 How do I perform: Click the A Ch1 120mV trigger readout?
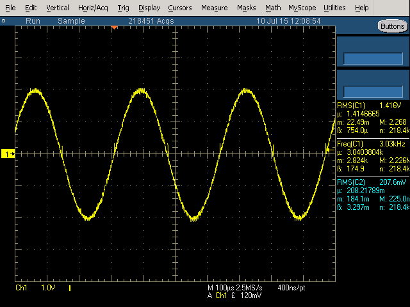234,296
